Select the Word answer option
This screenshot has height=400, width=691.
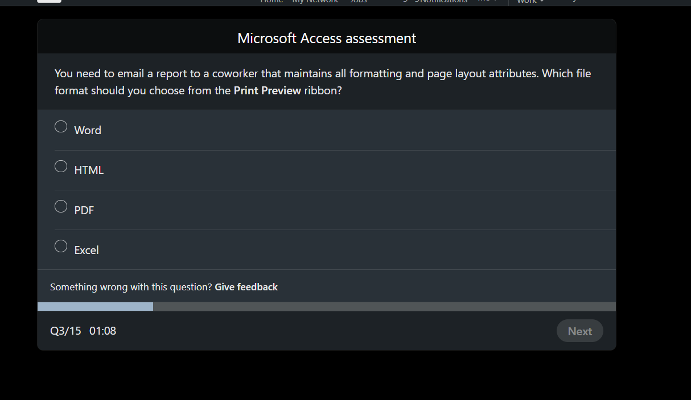pos(61,126)
